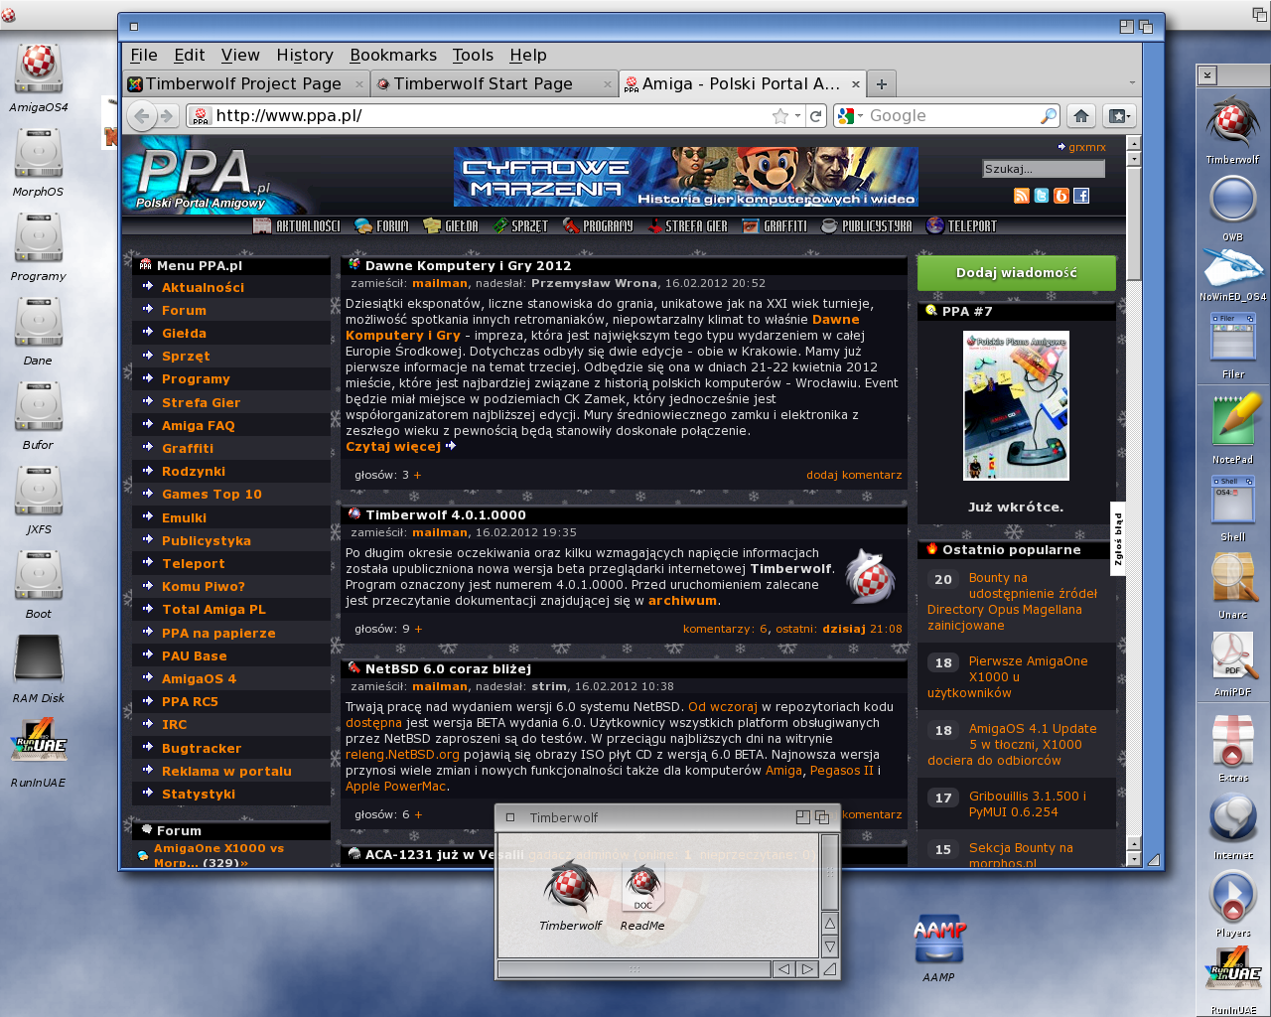Open Extras drawer in dock
The height and width of the screenshot is (1017, 1271).
1232,740
